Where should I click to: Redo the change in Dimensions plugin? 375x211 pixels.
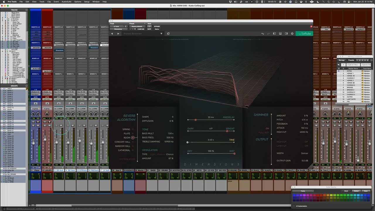pyautogui.click(x=268, y=34)
